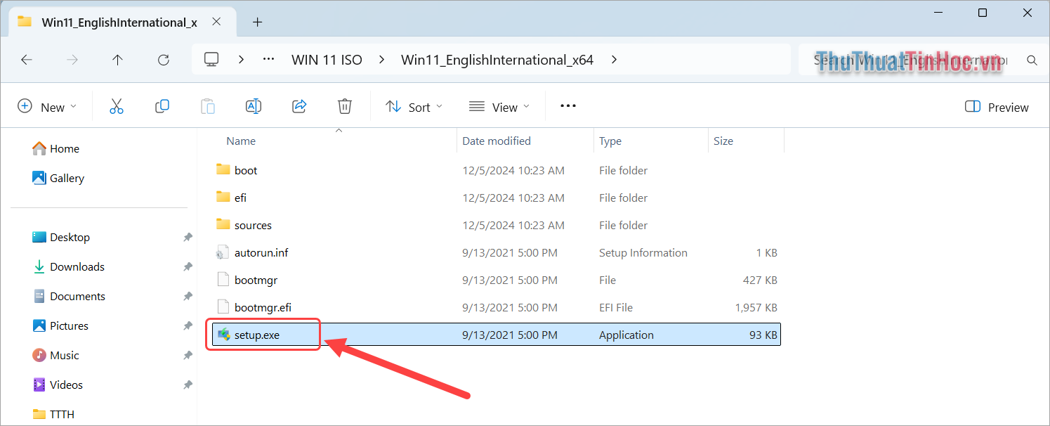Screen dimensions: 1050x426
Task: Unpin Documents using its pin icon
Action: point(188,297)
